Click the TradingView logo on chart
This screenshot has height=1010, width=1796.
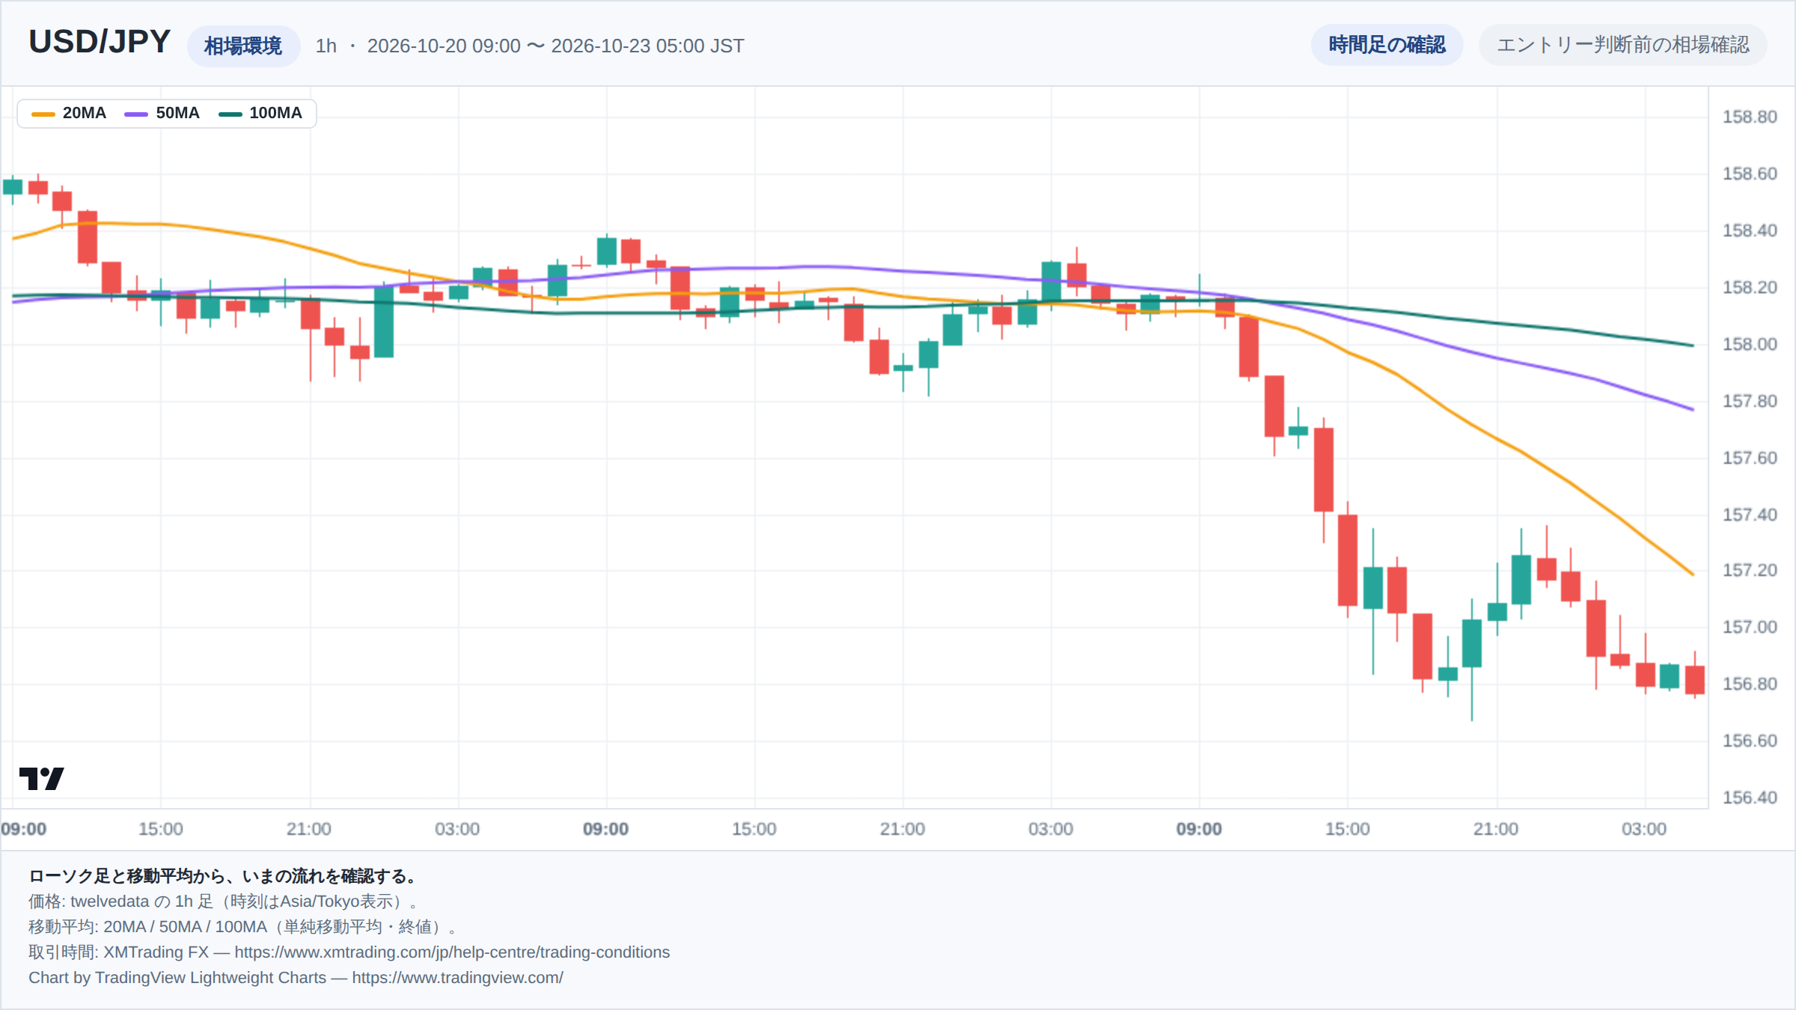click(x=41, y=778)
